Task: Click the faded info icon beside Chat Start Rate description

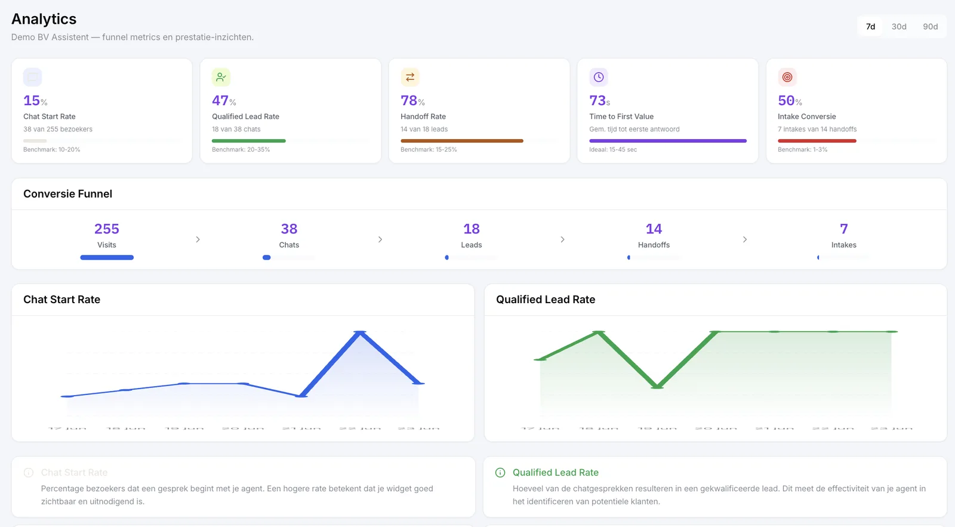Action: [x=28, y=473]
